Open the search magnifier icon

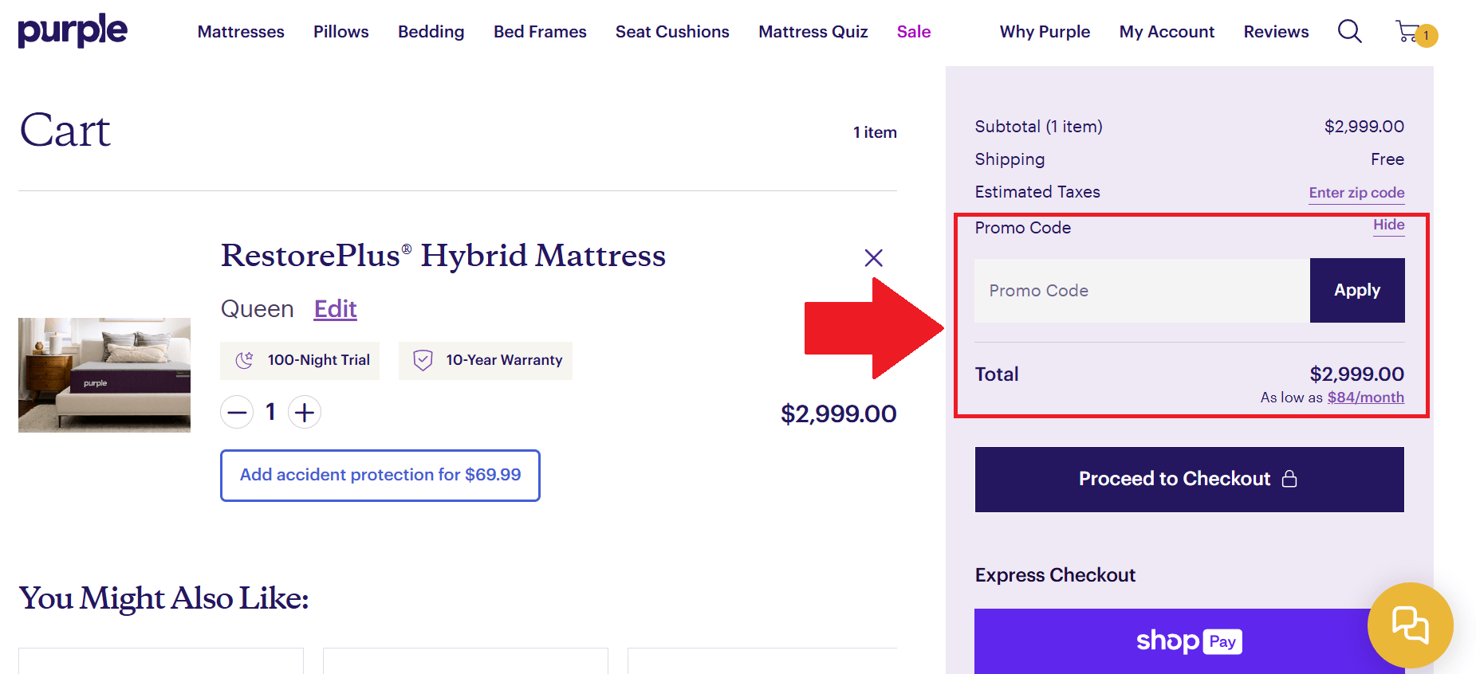pos(1349,31)
